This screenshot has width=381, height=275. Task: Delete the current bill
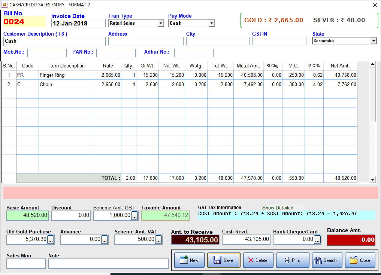coord(258,260)
